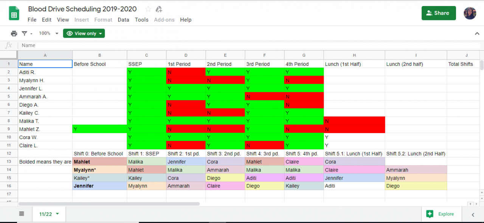Screen dimensions: 484x223
Task: Select the Diego cell in column I
Action: coord(416,186)
